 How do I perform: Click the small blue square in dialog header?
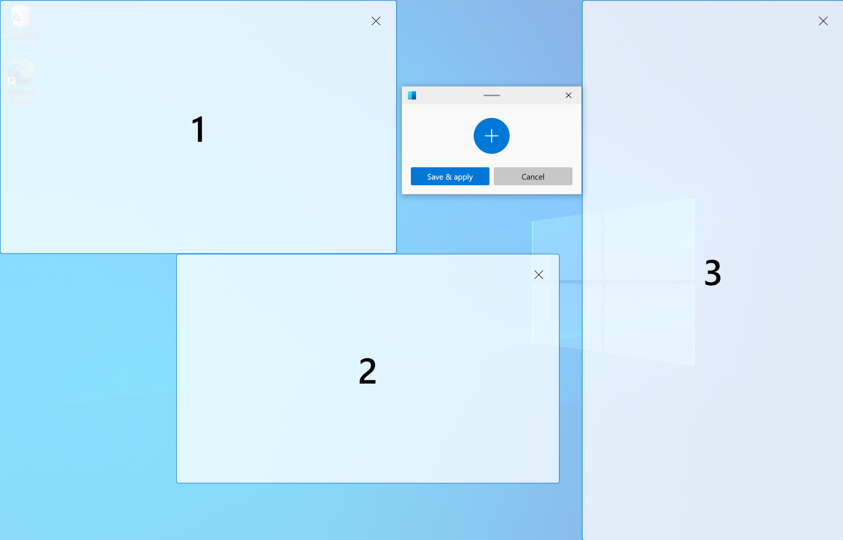(x=412, y=95)
